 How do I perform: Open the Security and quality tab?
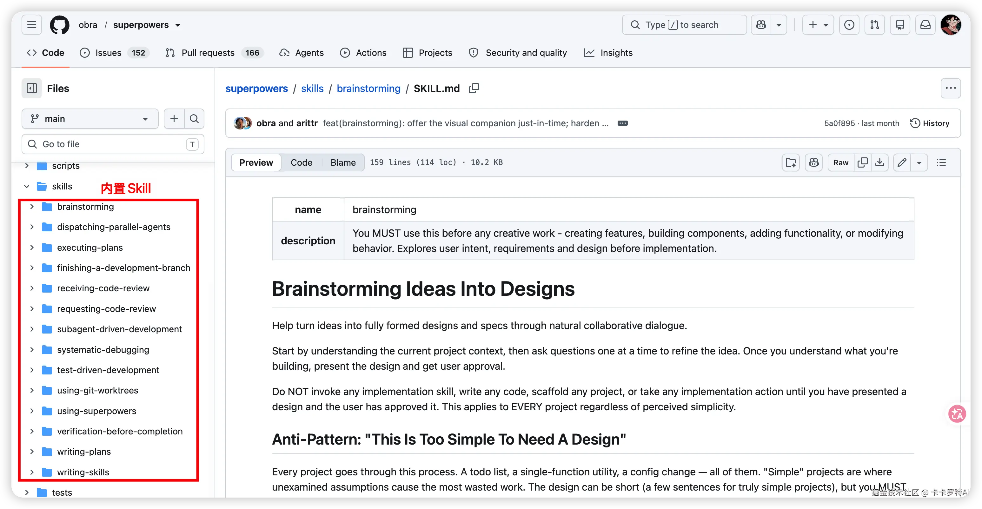pos(518,53)
